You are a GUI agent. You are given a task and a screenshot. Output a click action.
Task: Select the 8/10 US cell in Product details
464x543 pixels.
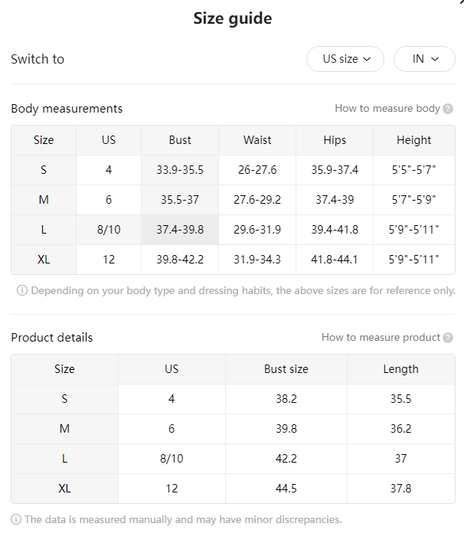coord(172,459)
